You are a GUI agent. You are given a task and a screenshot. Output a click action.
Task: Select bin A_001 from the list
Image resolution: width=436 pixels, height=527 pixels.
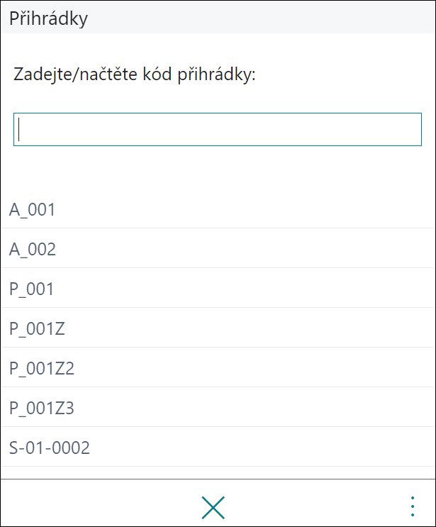pyautogui.click(x=218, y=209)
